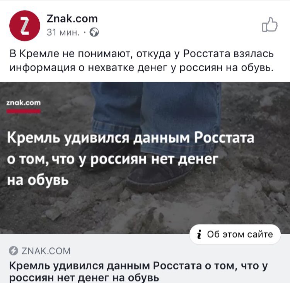Screen dimensions: 290x283
Task: Click the znak.com watermark on the image
Action: 24,103
